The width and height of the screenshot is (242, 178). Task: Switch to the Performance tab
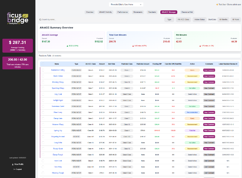click(x=123, y=12)
